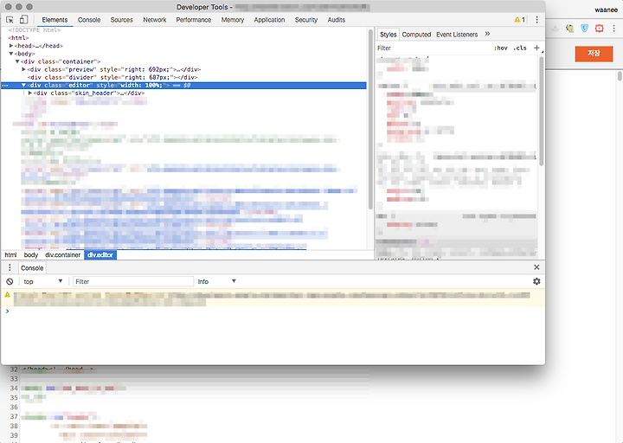623x443 pixels.
Task: Open the Audits tab
Action: tap(336, 20)
